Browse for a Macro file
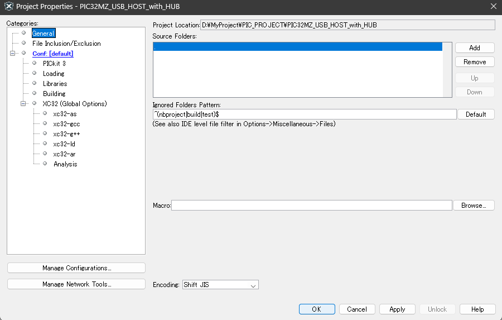 click(x=474, y=206)
